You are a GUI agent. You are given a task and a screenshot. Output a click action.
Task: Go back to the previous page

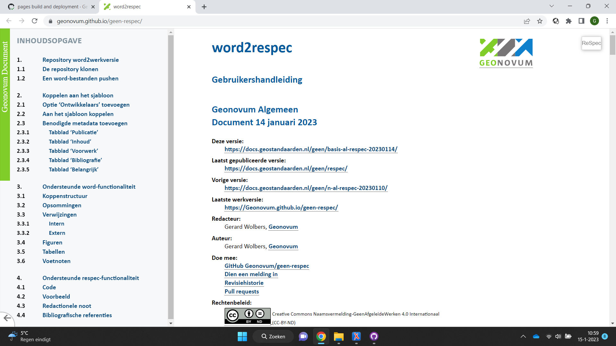point(9,21)
